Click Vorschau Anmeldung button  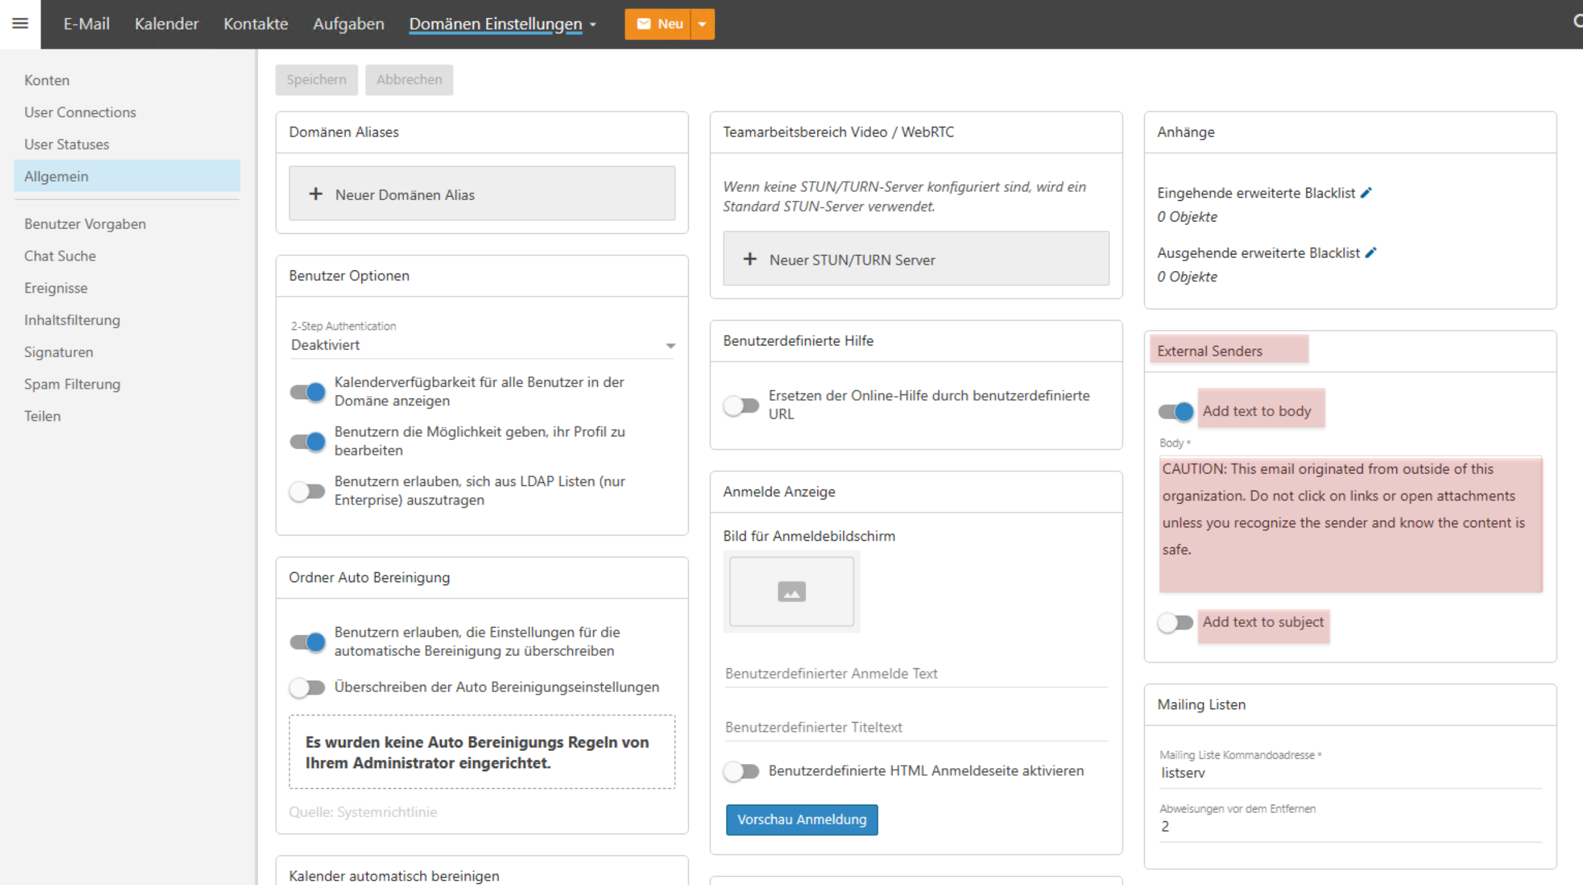pyautogui.click(x=802, y=820)
